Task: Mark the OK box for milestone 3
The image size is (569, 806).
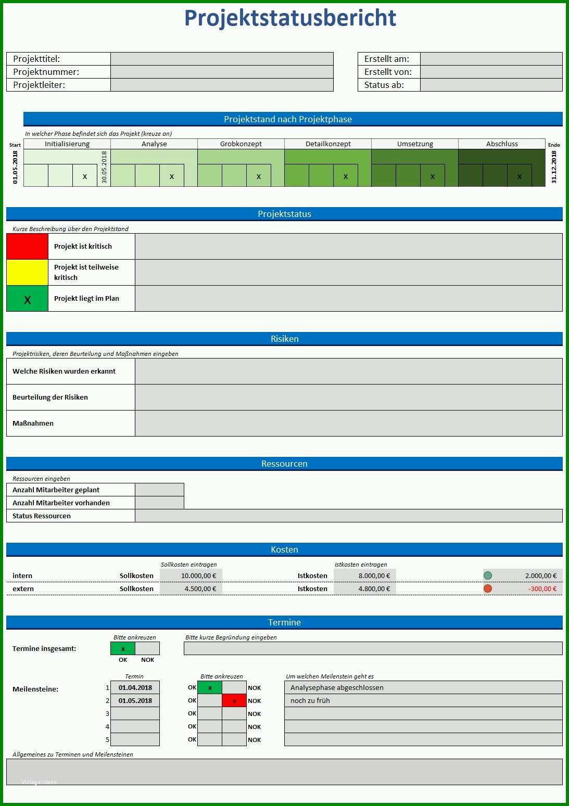Action: (210, 713)
